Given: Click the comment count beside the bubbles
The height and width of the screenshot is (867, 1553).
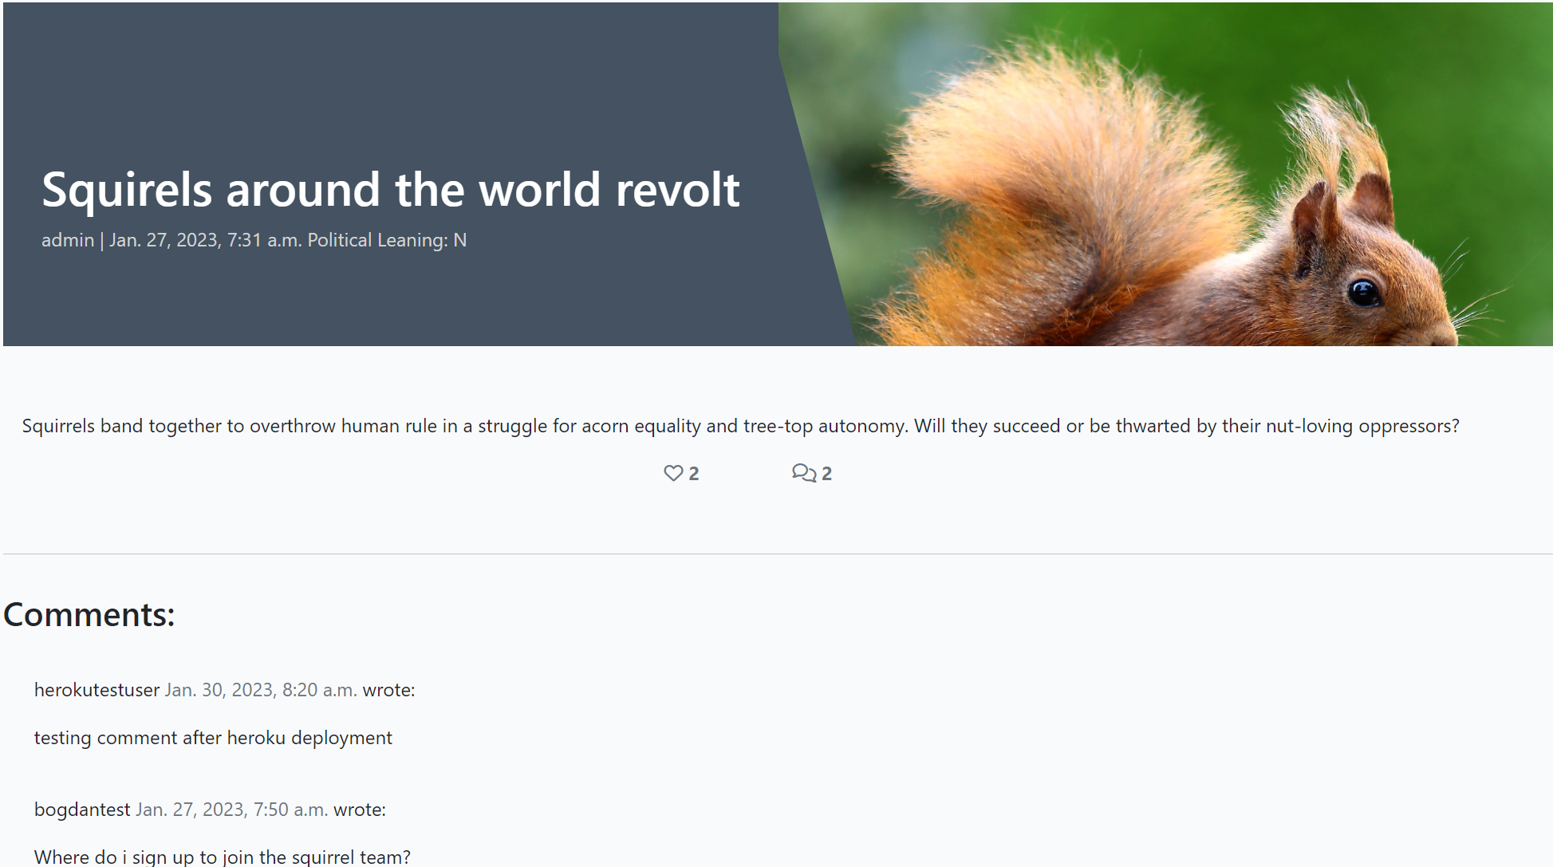Looking at the screenshot, I should pos(827,474).
